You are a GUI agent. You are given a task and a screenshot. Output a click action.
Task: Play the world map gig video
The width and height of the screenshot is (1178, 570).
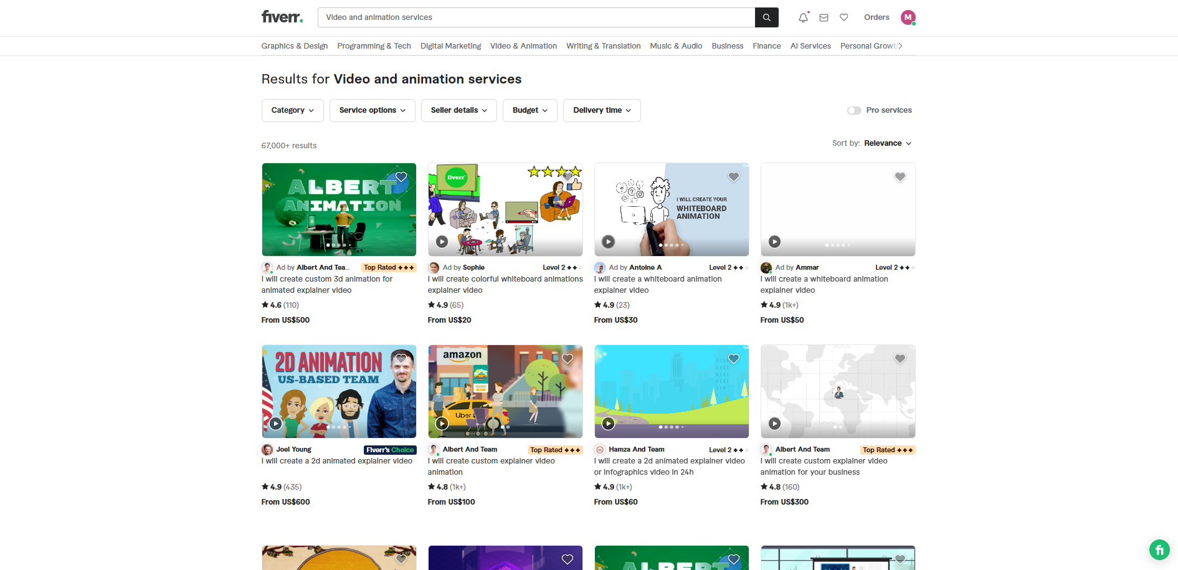[774, 424]
